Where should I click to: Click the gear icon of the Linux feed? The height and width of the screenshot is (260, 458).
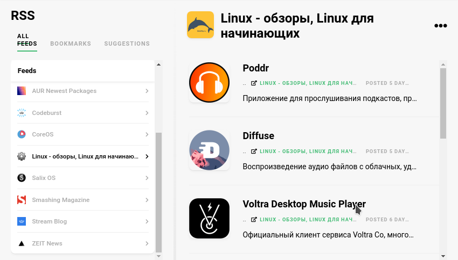pos(22,156)
